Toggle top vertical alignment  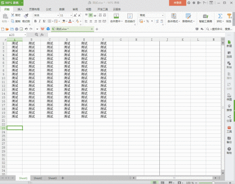click(86, 15)
